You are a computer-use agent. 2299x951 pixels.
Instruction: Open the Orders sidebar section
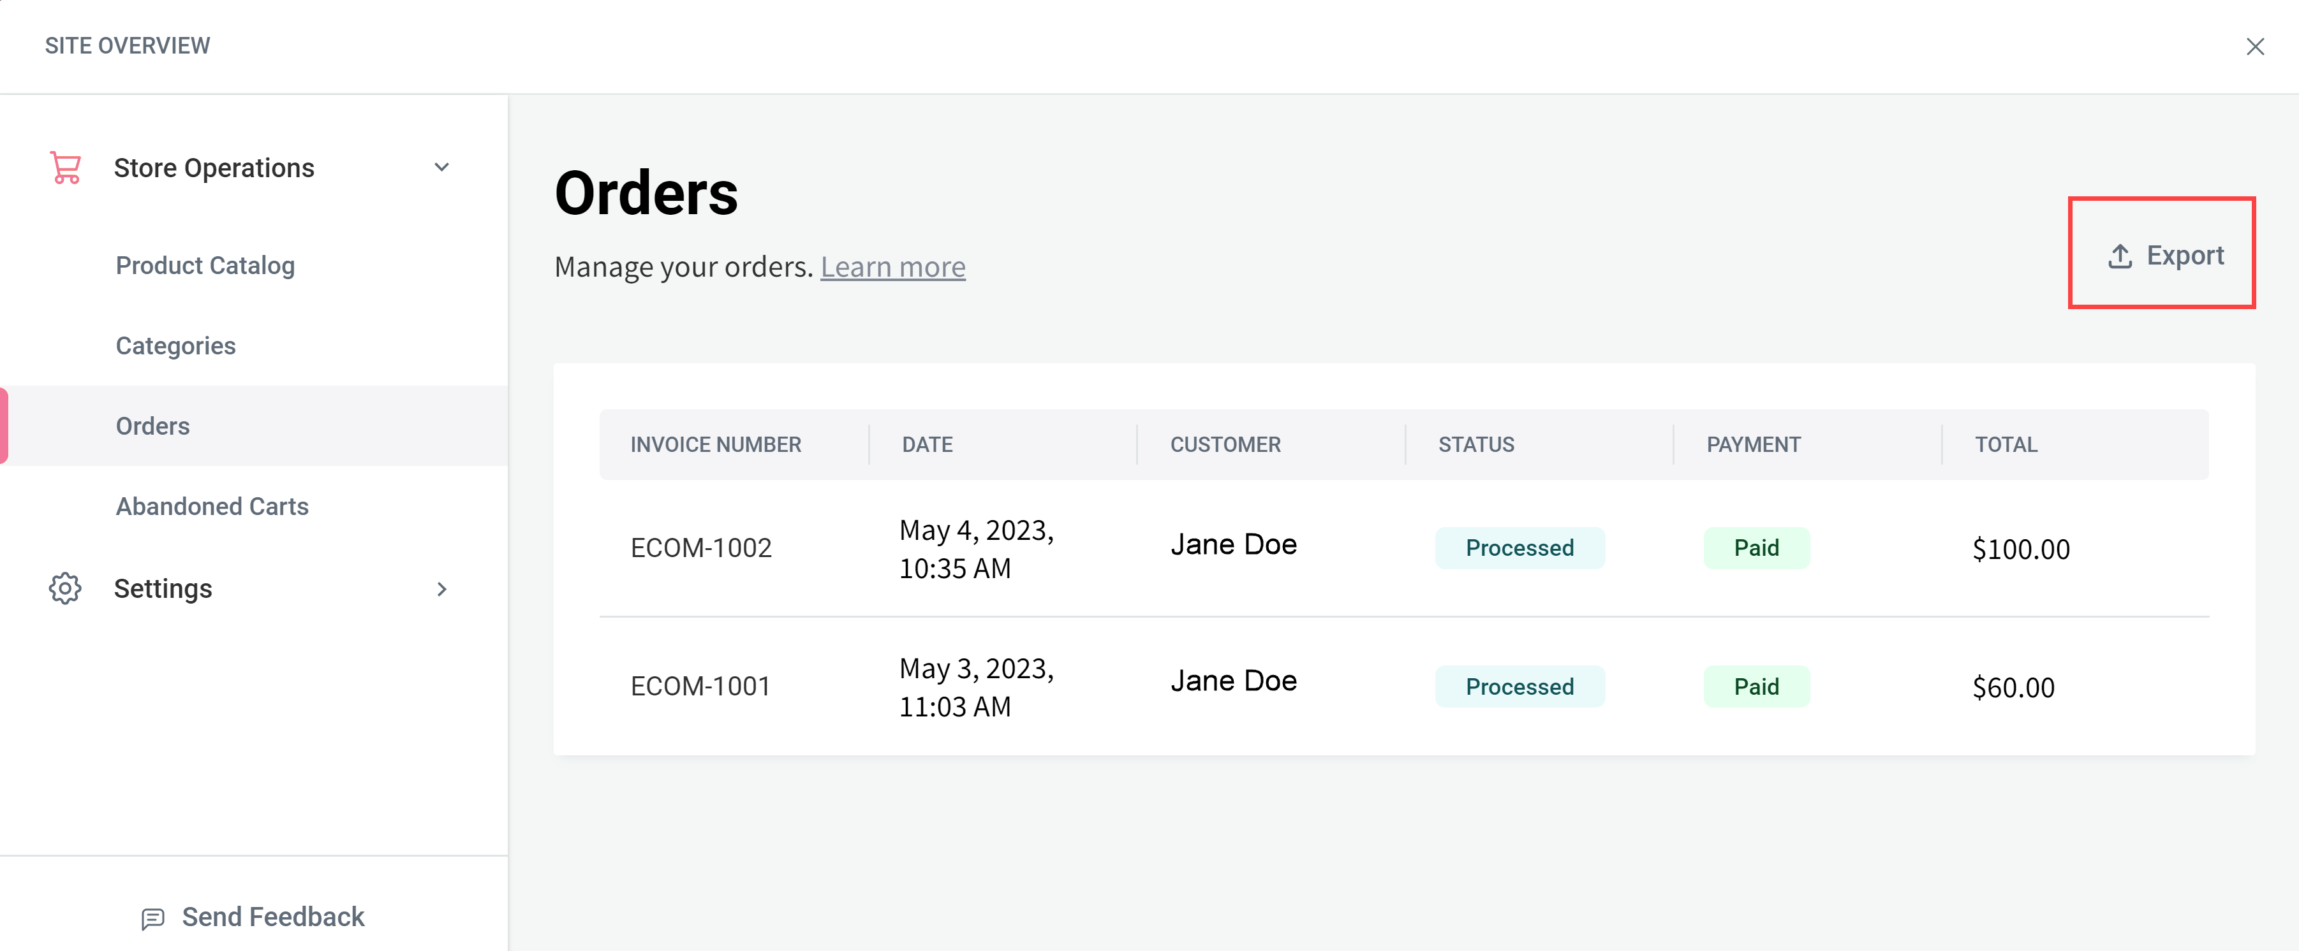[x=152, y=426]
